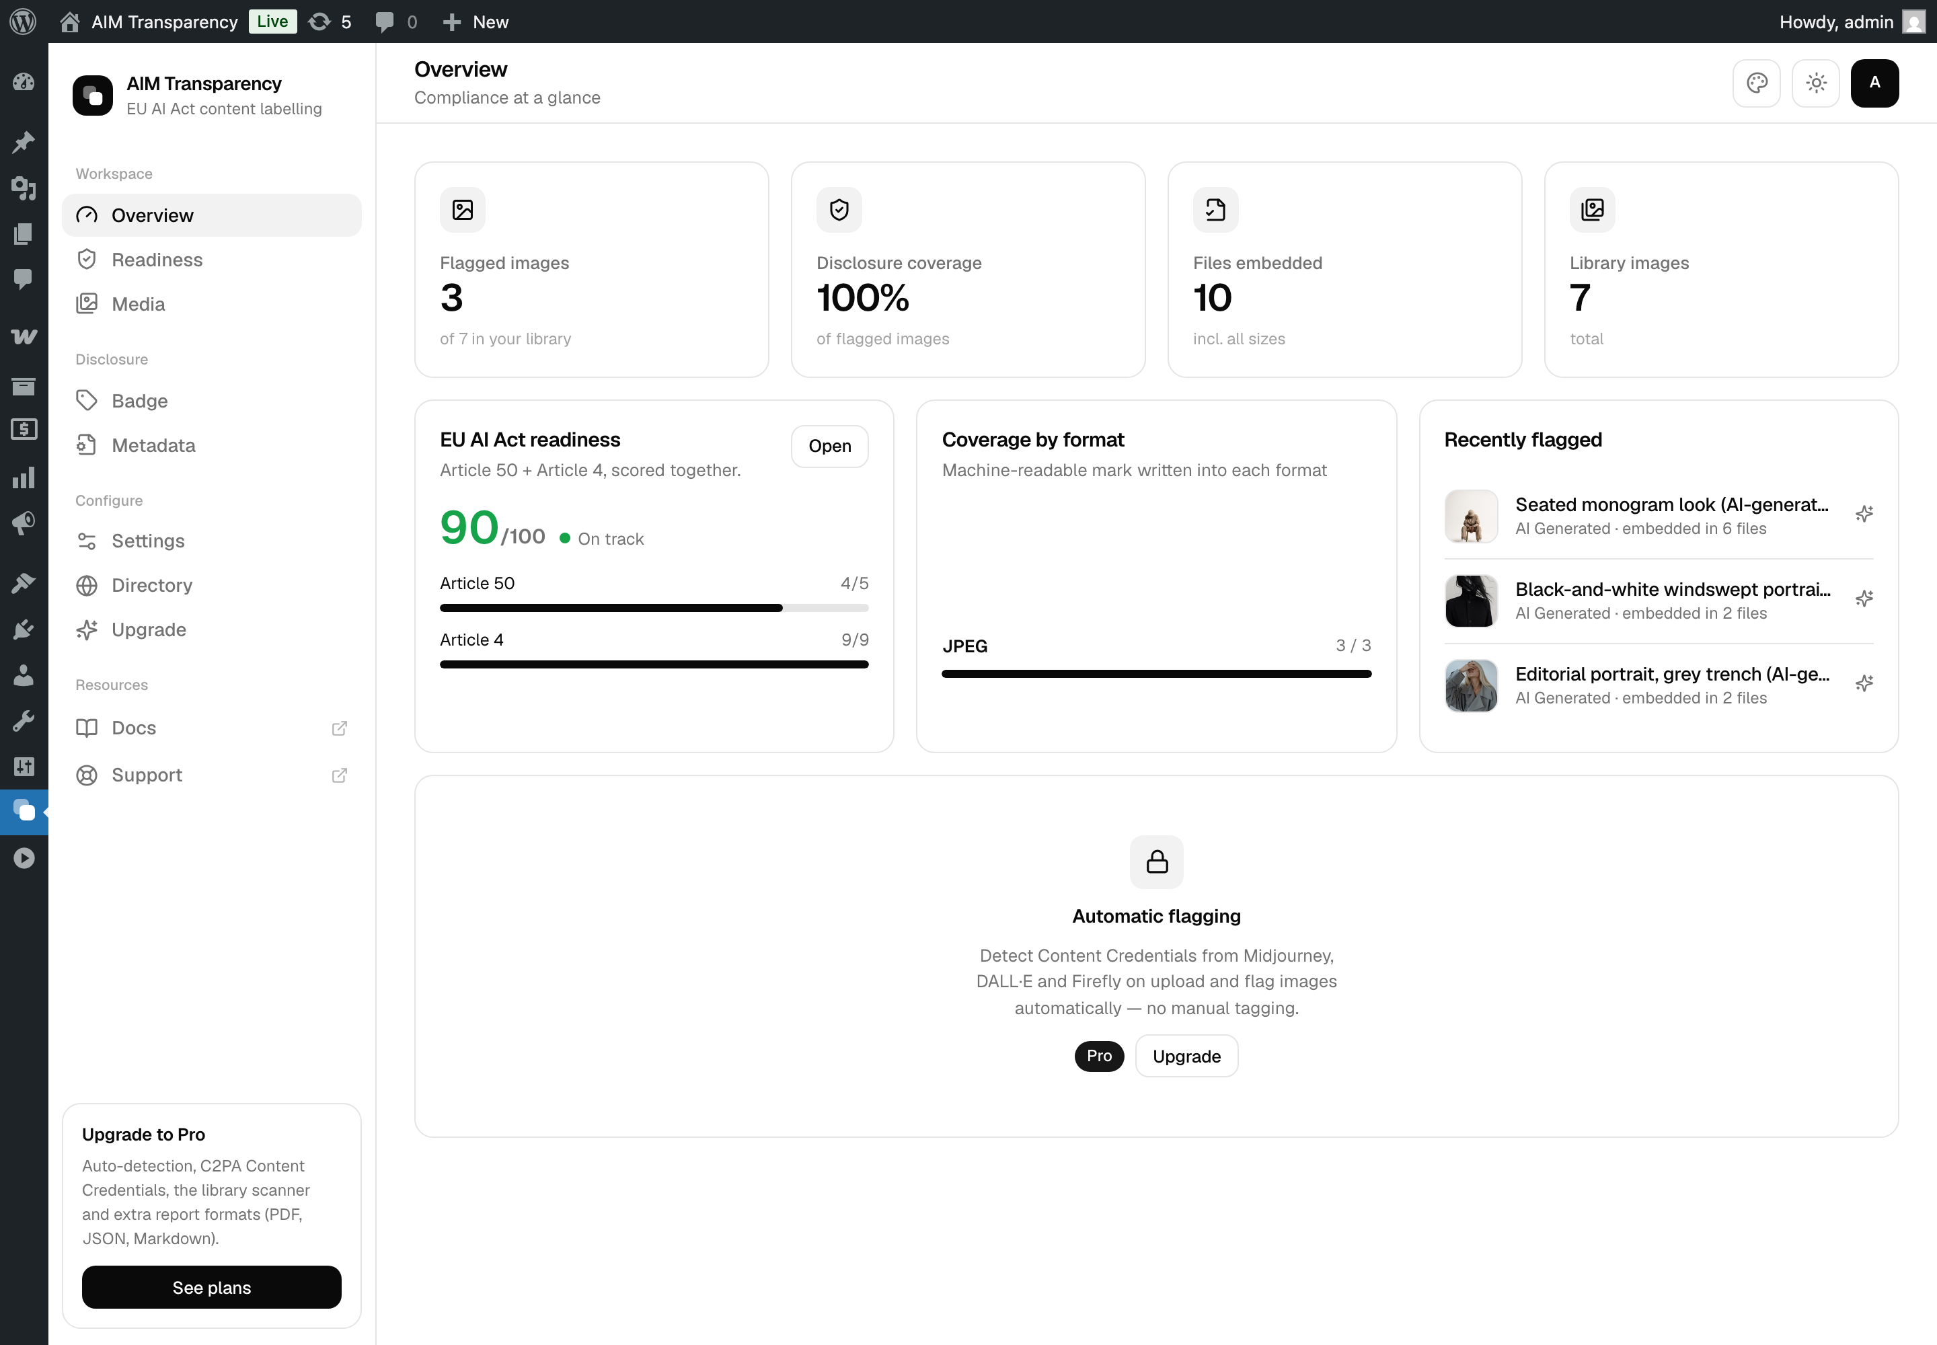
Task: Click the Article 50 progress bar
Action: coord(654,608)
